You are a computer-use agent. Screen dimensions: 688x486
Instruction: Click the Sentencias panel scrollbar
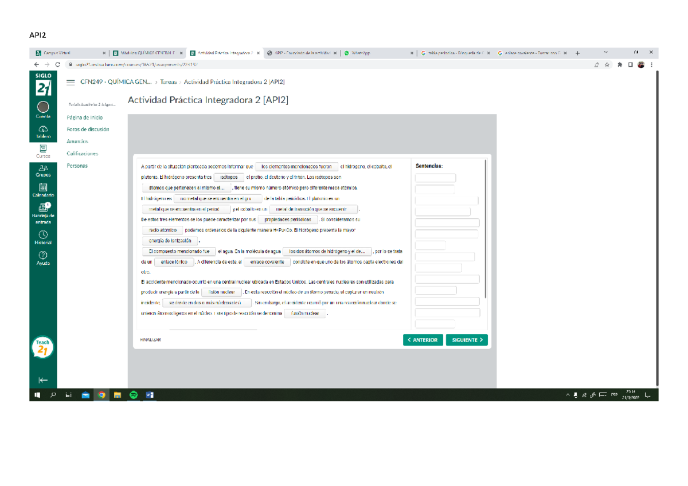coord(486,229)
